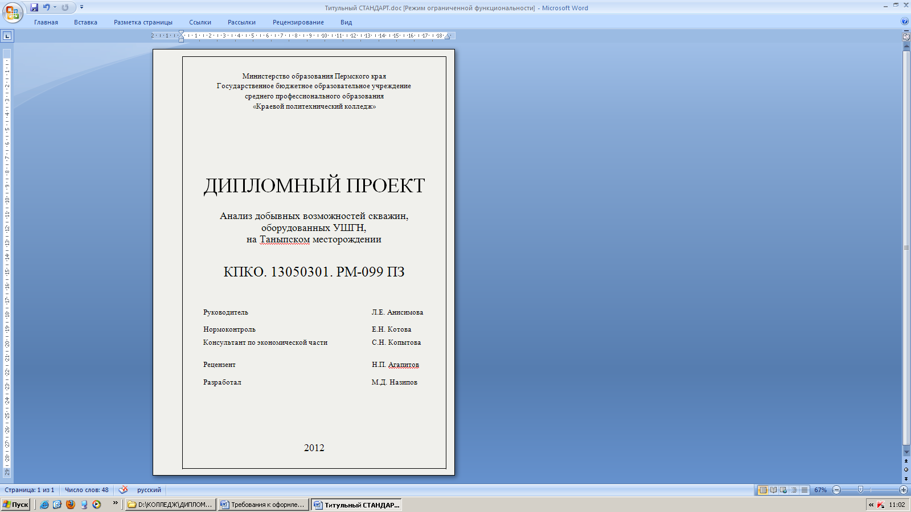Screen dimensions: 911x512
Task: Click the second quick launch browser icon
Action: pyautogui.click(x=57, y=505)
